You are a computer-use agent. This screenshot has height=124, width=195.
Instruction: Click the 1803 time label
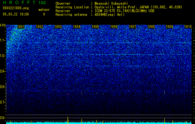(x=58, y=27)
